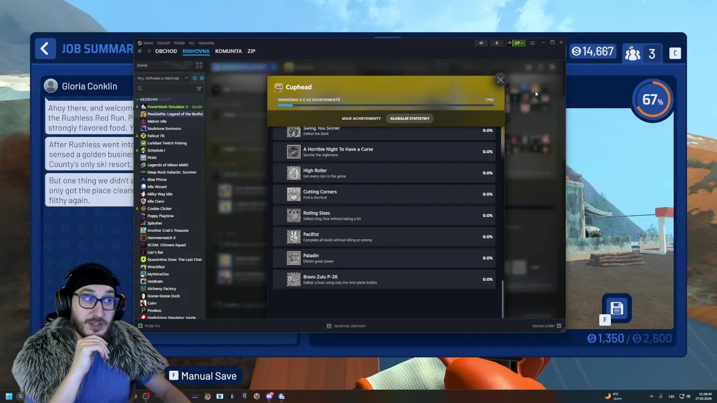The width and height of the screenshot is (717, 403).
Task: Click the Pacifist achievement icon
Action: 294,237
